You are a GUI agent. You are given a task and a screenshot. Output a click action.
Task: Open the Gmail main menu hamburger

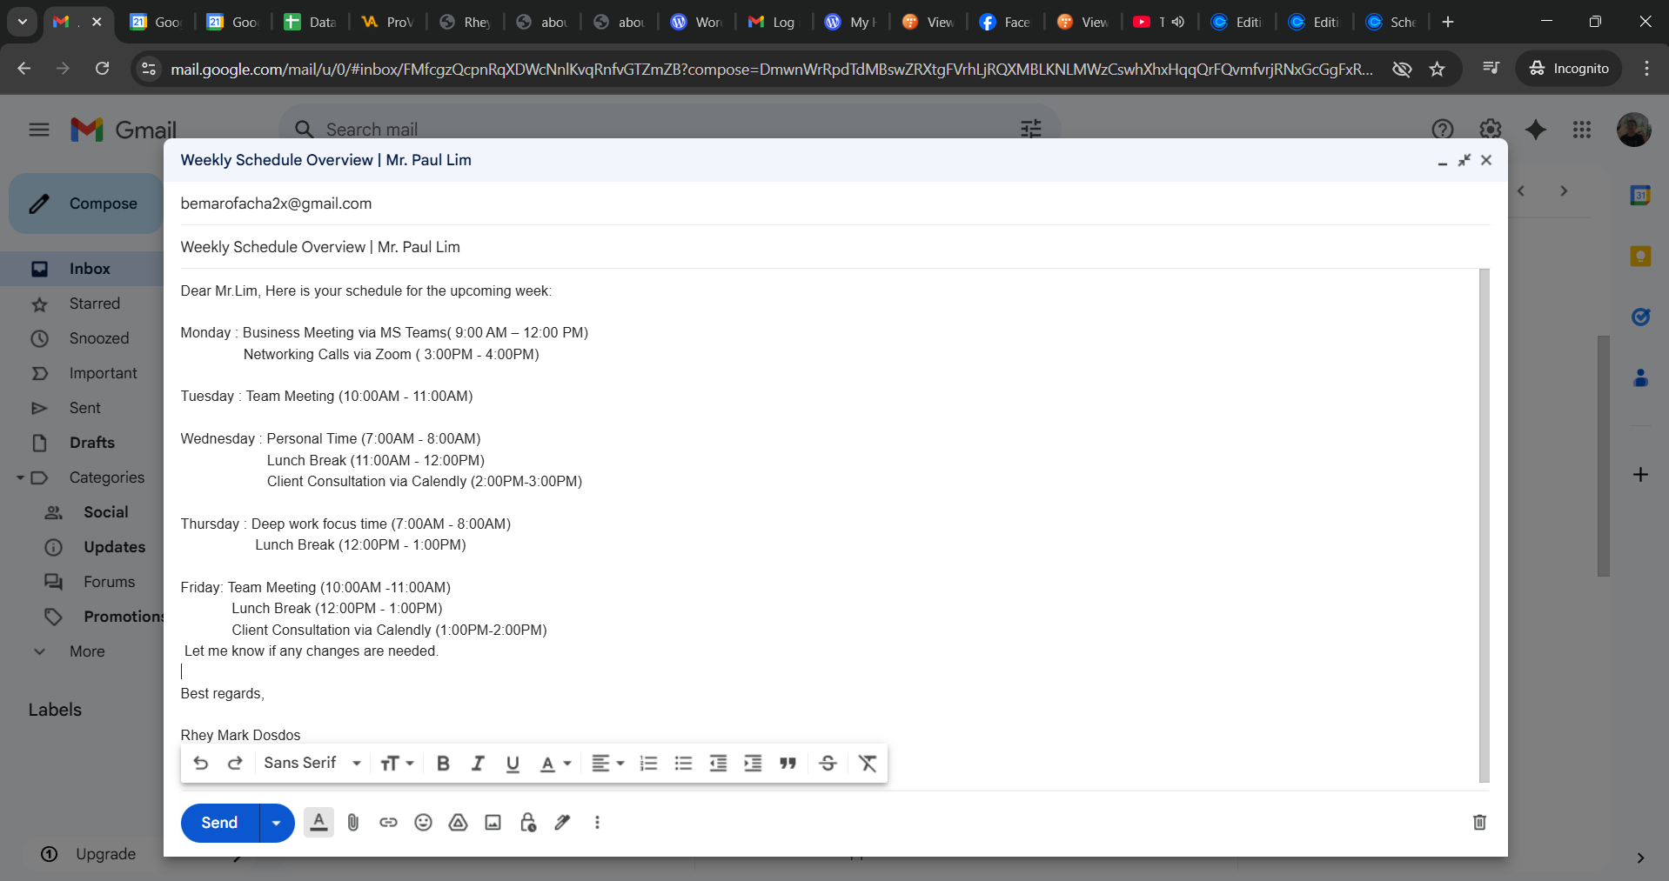[x=39, y=130]
